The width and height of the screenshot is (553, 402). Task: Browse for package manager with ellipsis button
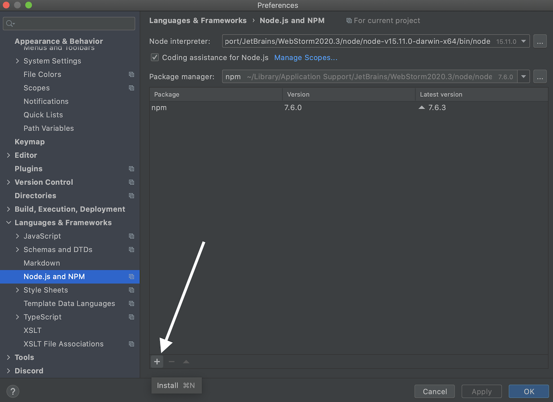(539, 77)
